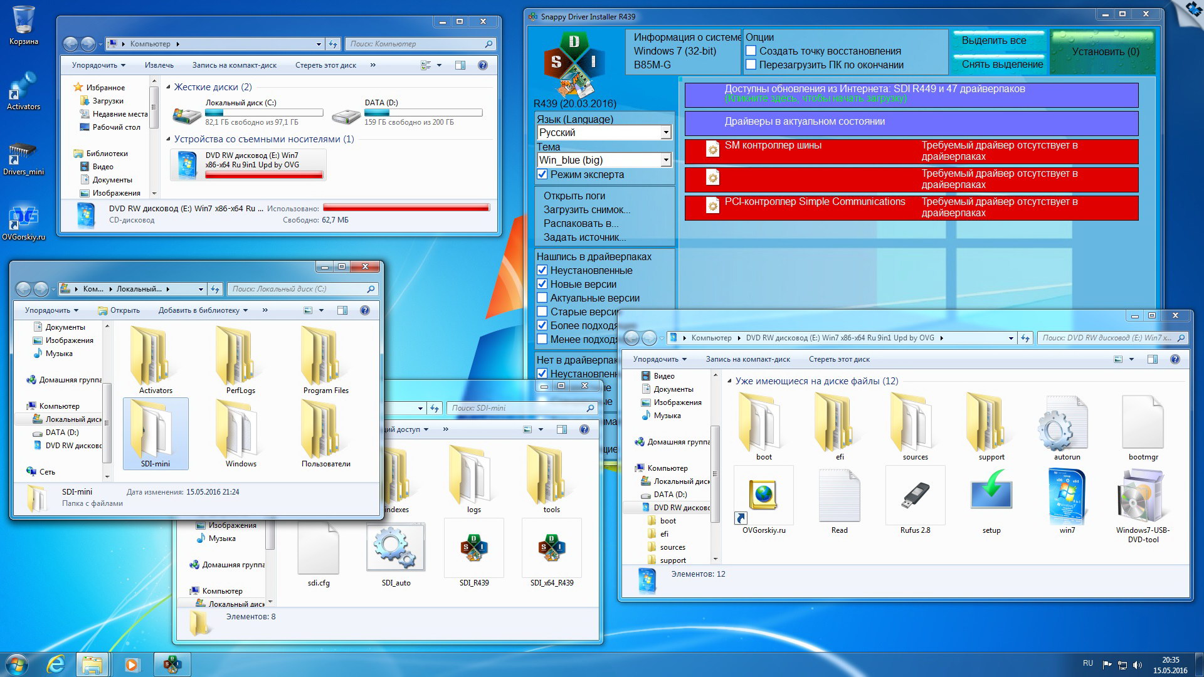
Task: Click 'Запись на компакт-диск' in Computer window
Action: (234, 65)
